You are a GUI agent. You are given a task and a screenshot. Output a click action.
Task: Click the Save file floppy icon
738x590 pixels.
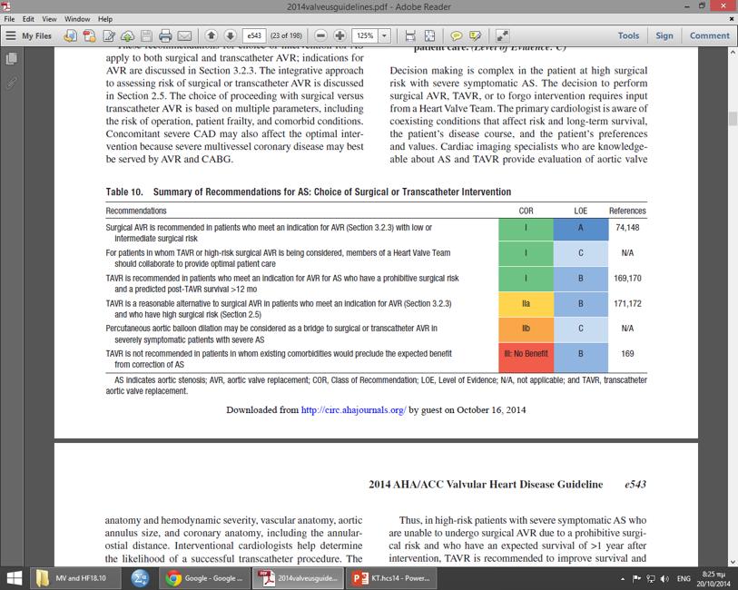pos(146,35)
